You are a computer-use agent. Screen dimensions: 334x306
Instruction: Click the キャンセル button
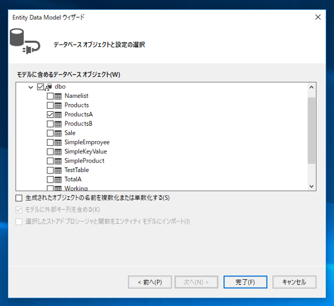294,282
